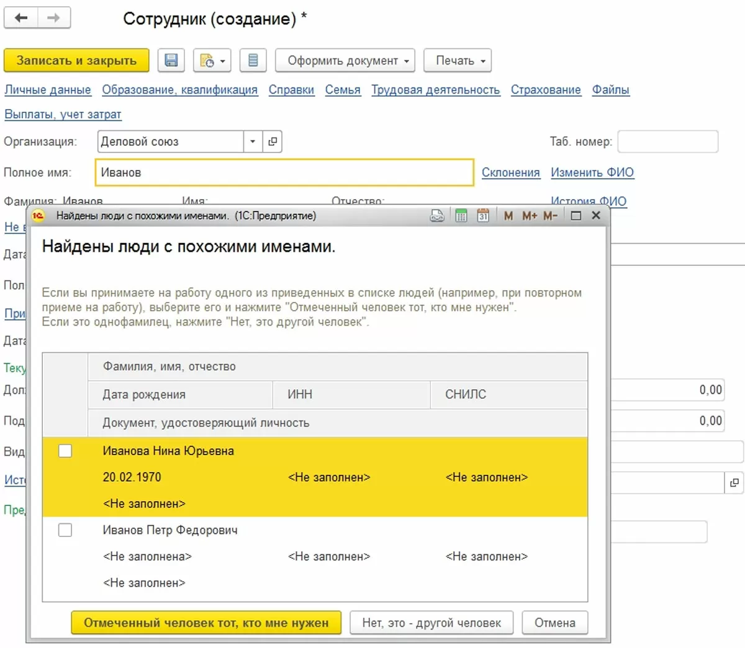The image size is (745, 648).
Task: Click the Изменить ФИО link
Action: [x=592, y=172]
